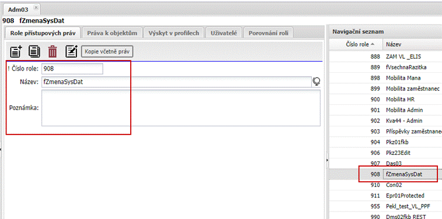
Task: Open the Práva k objektům tab
Action: point(112,33)
